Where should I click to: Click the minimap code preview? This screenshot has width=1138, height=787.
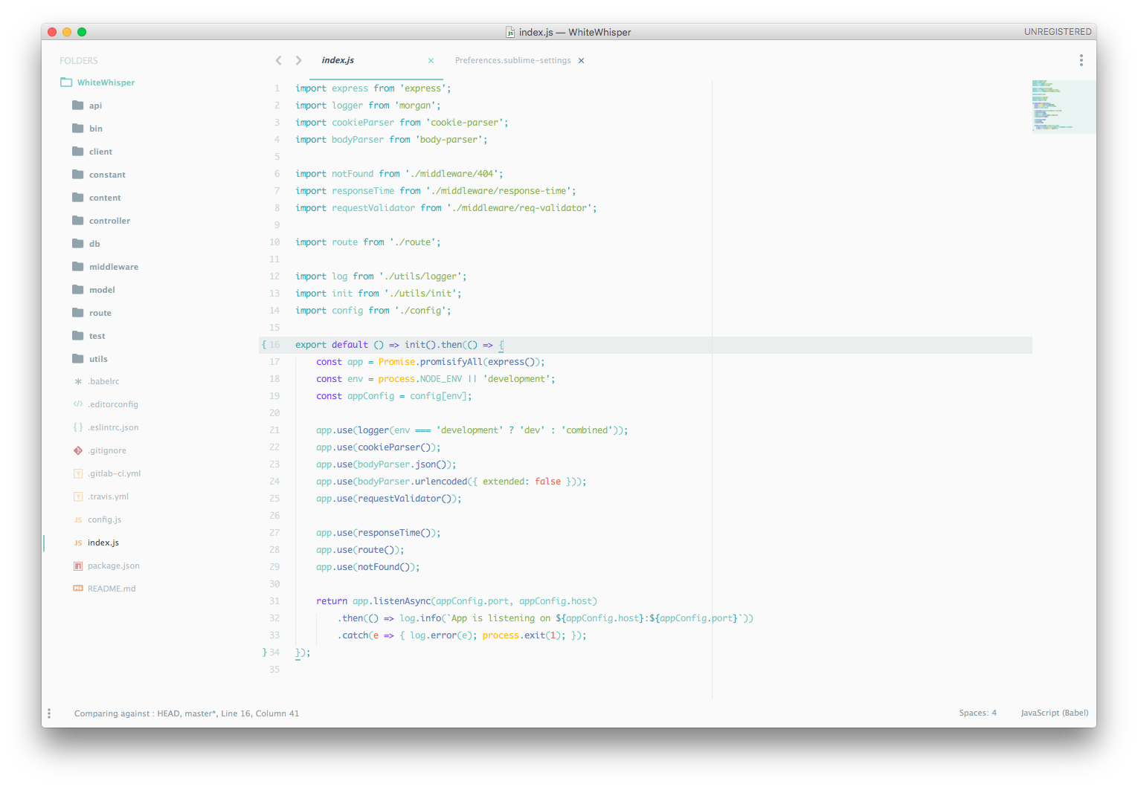click(x=1064, y=106)
